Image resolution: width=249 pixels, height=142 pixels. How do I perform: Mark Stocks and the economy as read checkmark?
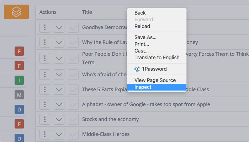tap(73, 119)
